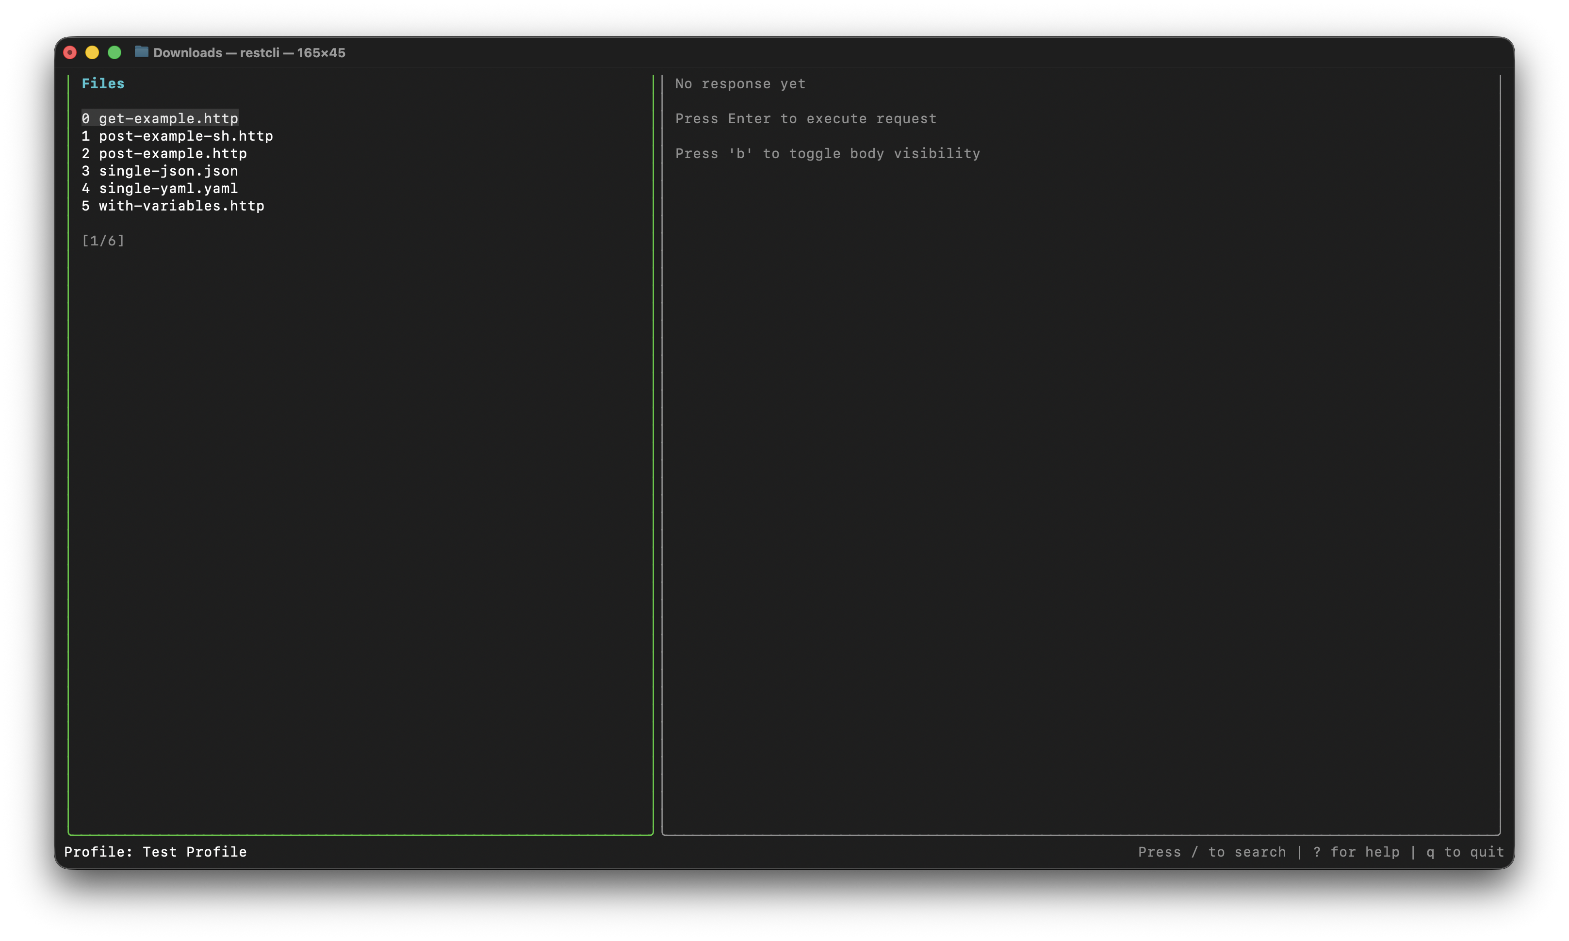Open single-json.json from the list
Image resolution: width=1569 pixels, height=941 pixels.
coord(160,171)
